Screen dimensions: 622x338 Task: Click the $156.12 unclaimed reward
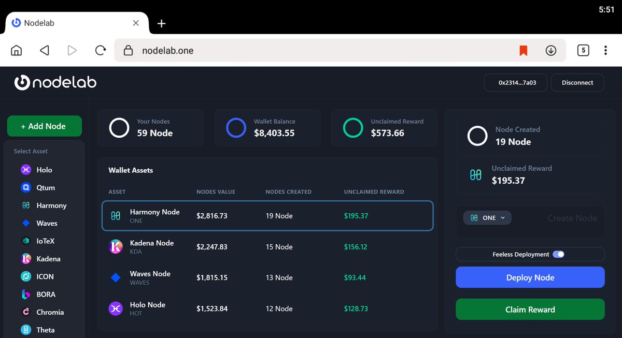point(356,247)
